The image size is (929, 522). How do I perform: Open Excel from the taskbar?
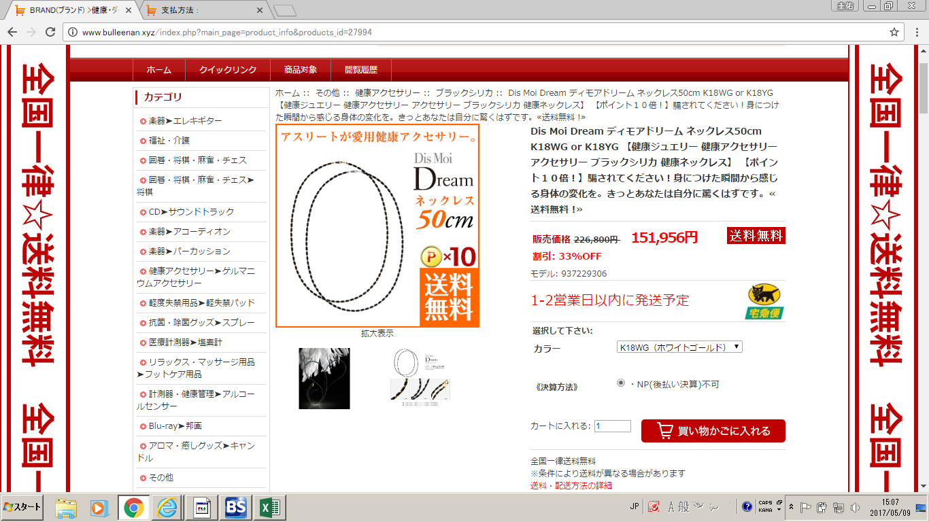pos(270,507)
